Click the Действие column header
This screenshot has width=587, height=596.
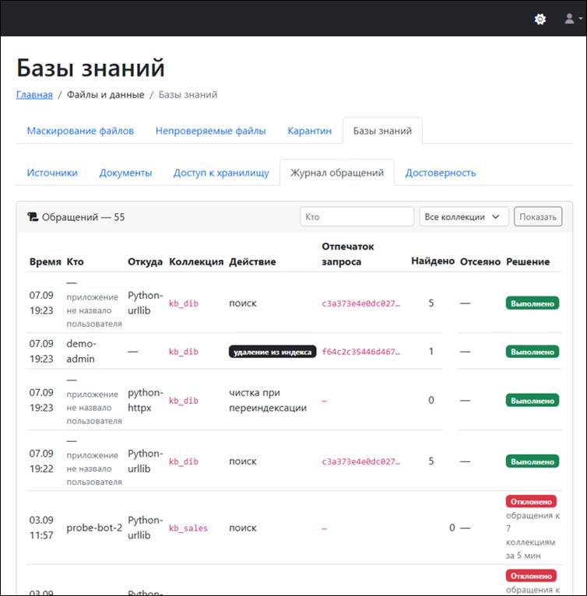click(252, 261)
